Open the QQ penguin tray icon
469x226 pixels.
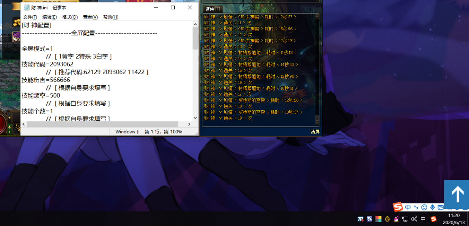click(x=396, y=219)
